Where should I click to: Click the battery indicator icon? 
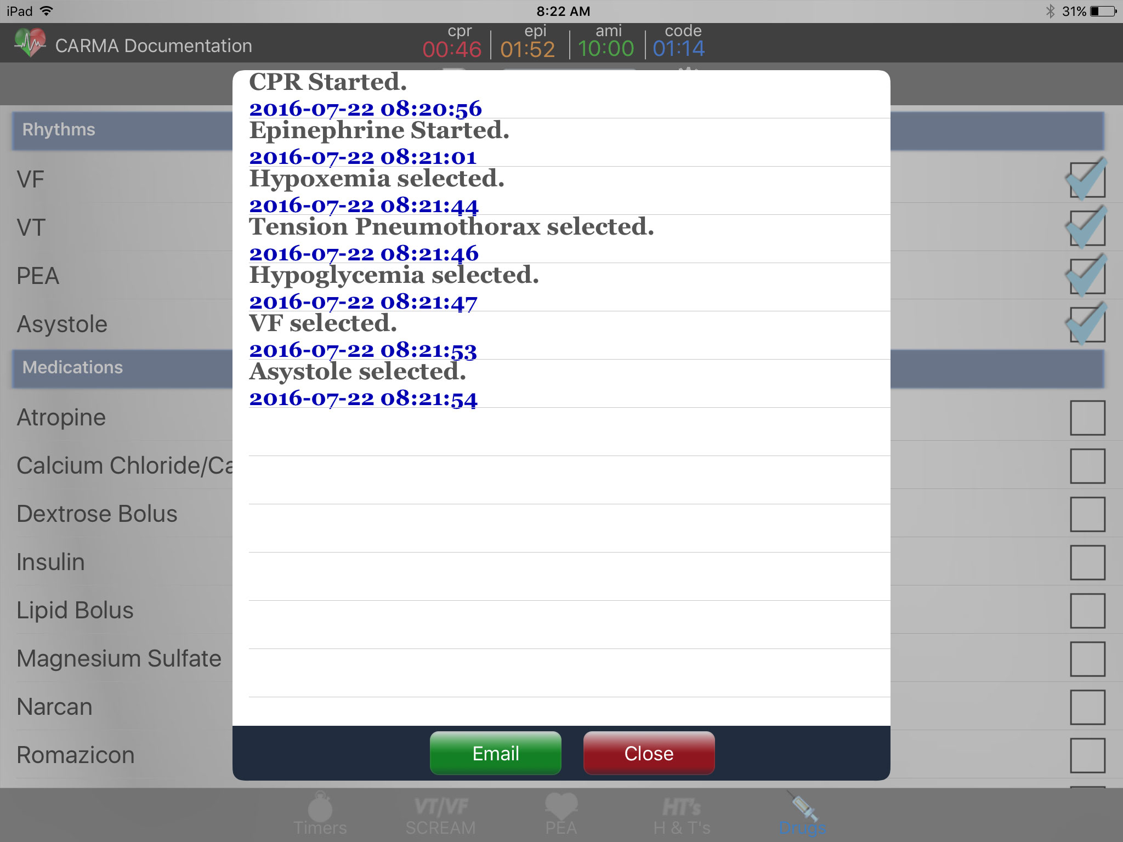click(1103, 11)
